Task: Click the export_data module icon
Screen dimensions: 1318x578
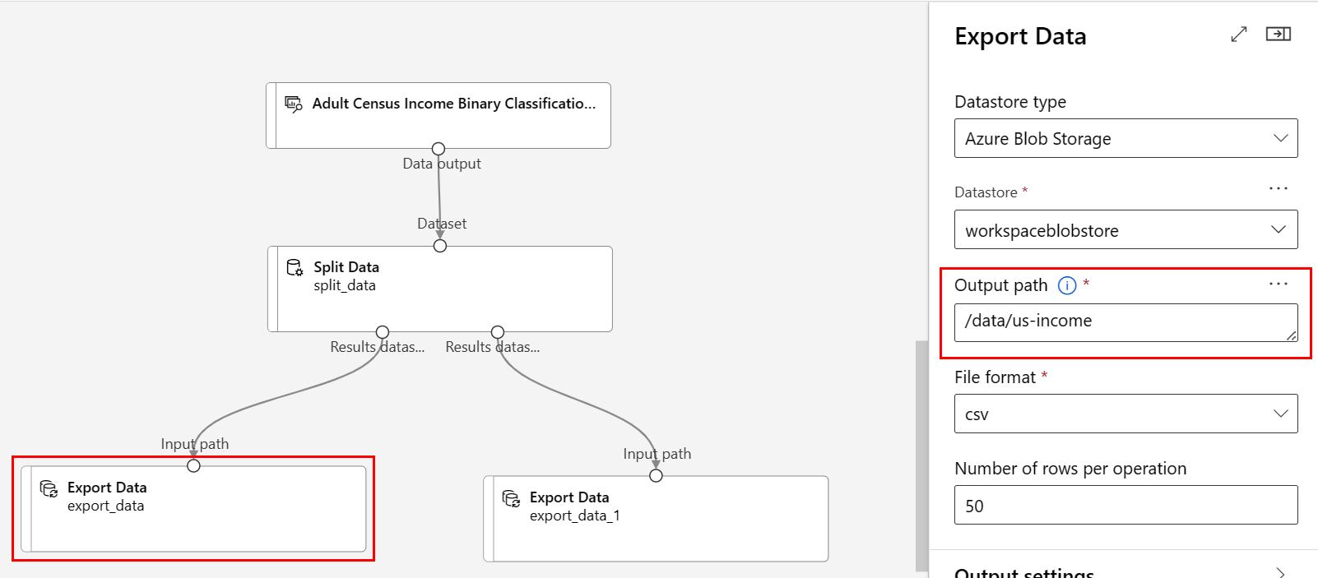Action: (x=49, y=488)
